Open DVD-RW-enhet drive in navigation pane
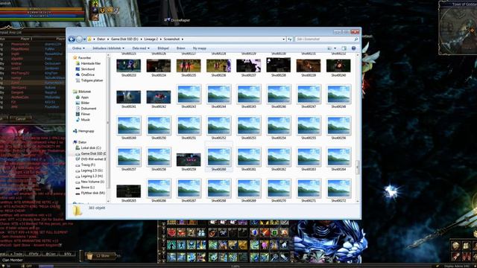477x268 pixels. coord(91,159)
